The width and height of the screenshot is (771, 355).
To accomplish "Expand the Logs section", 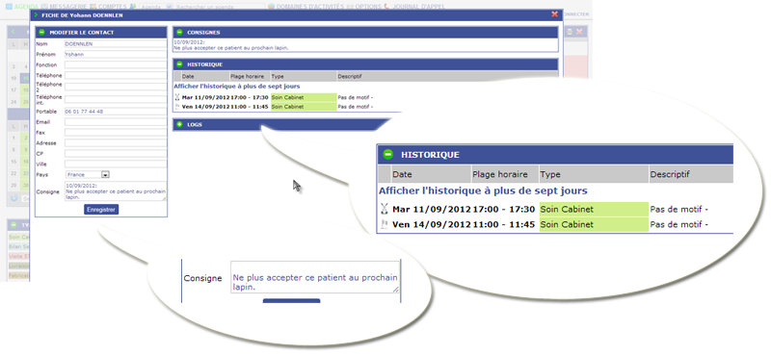I will coord(179,125).
